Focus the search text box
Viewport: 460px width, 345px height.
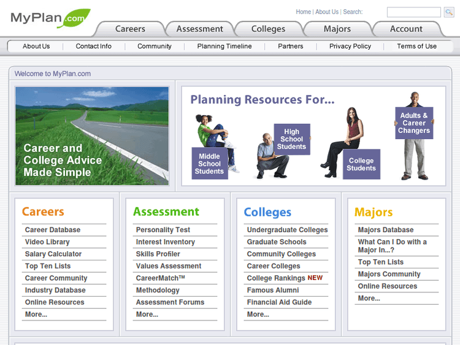coord(413,12)
